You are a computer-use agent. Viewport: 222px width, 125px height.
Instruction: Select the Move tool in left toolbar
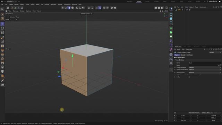click(2, 24)
